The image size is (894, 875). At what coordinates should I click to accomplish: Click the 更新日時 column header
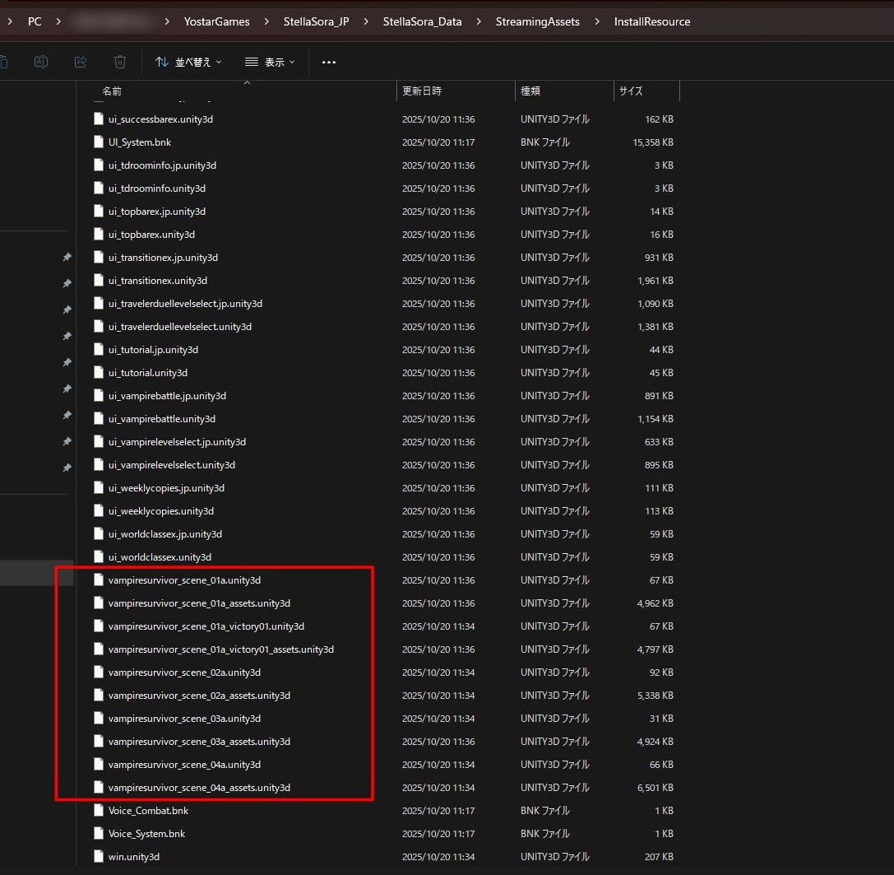pyautogui.click(x=421, y=91)
